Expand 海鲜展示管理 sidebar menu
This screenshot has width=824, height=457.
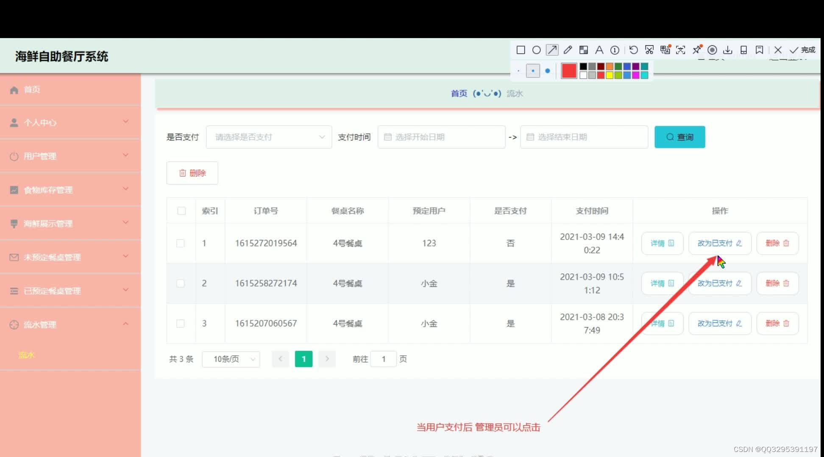(x=70, y=223)
